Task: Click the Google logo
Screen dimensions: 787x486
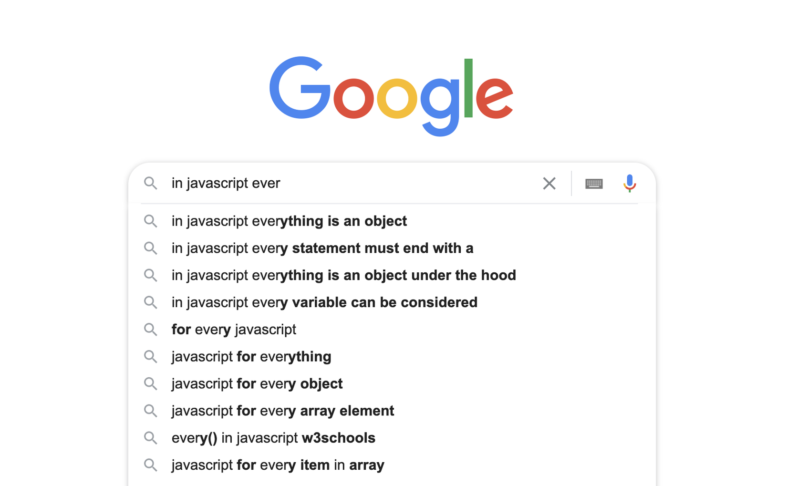Action: [391, 94]
